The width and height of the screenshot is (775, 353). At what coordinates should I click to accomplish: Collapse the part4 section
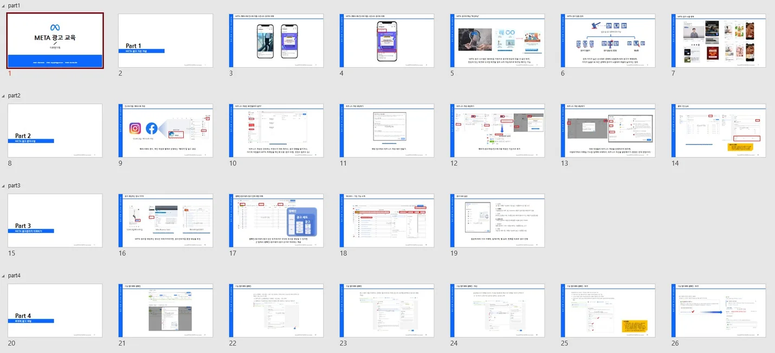pos(3,276)
